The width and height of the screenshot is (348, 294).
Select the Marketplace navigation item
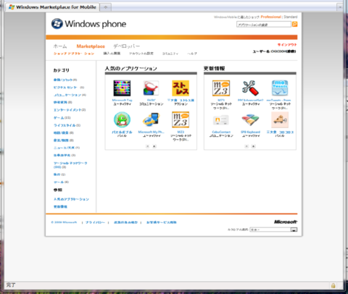tap(91, 46)
